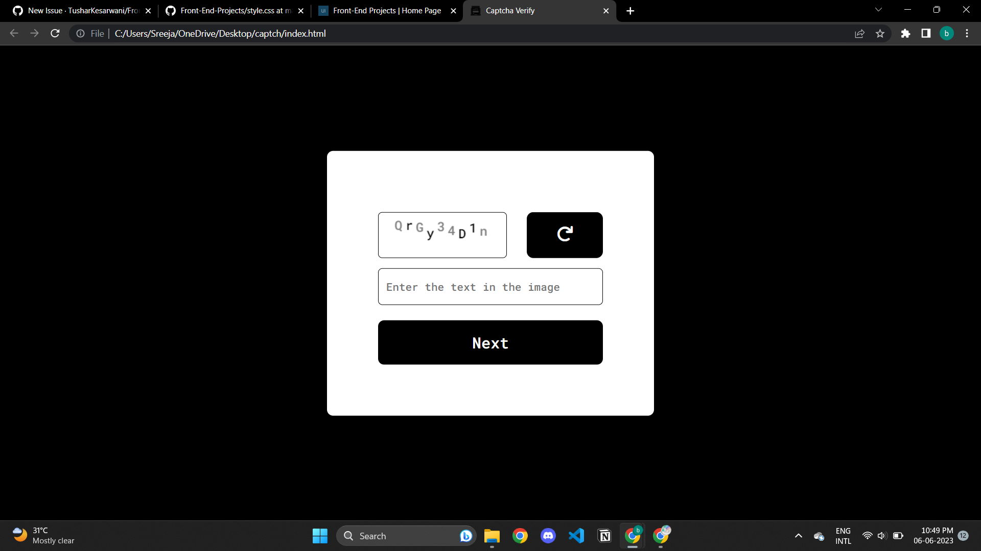
Task: Open the tab search dropdown
Action: tap(878, 10)
